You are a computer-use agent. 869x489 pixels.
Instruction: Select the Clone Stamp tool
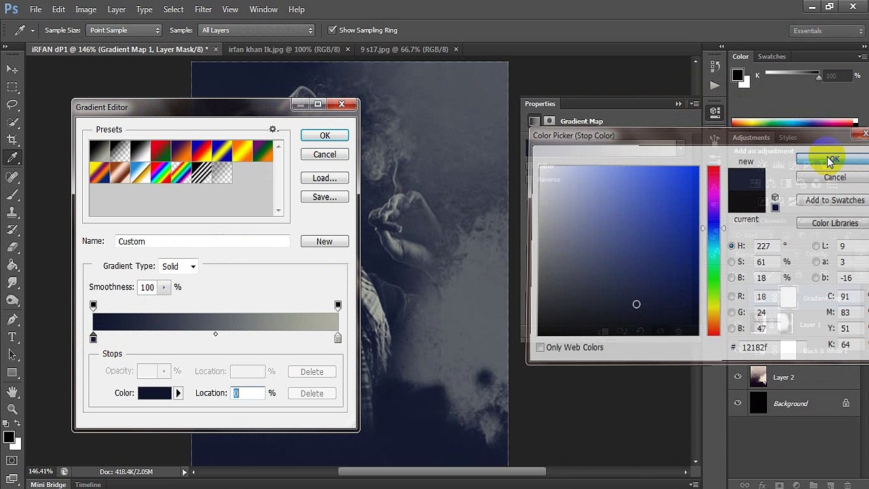click(12, 212)
